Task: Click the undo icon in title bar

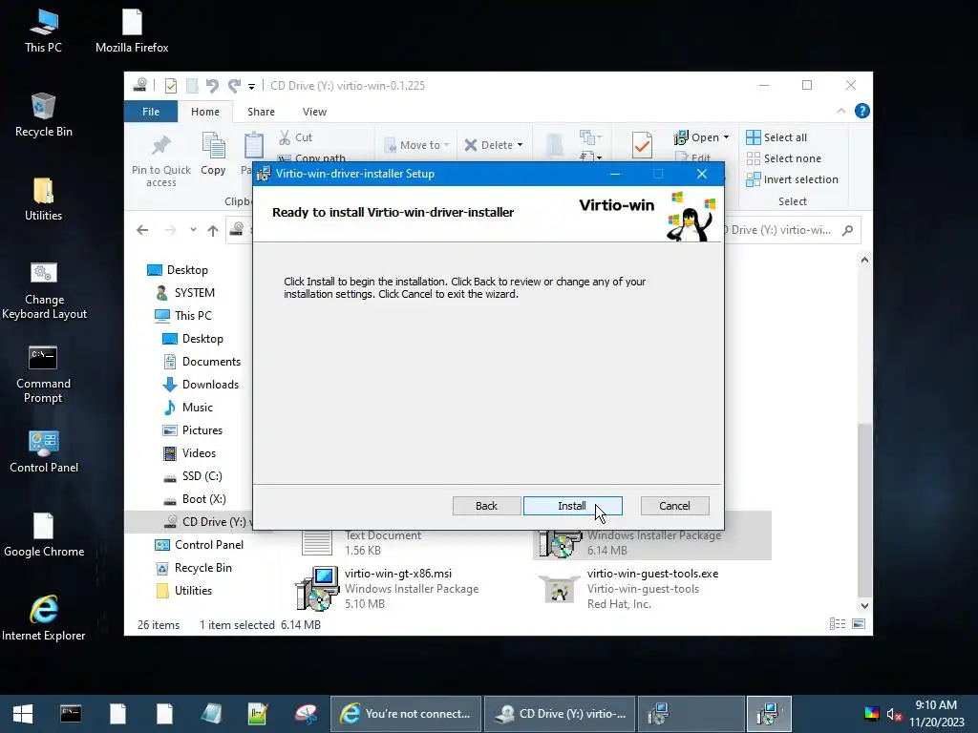Action: coord(212,85)
